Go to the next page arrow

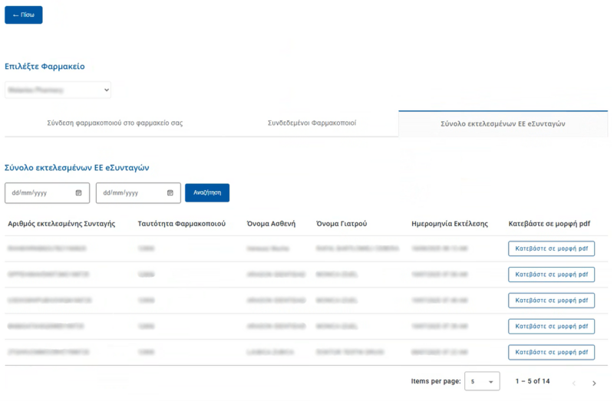(594, 383)
